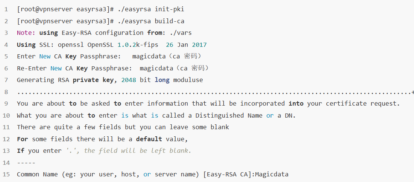
Task: Click the blue 'New' word on line 5
Action: [x=45, y=57]
